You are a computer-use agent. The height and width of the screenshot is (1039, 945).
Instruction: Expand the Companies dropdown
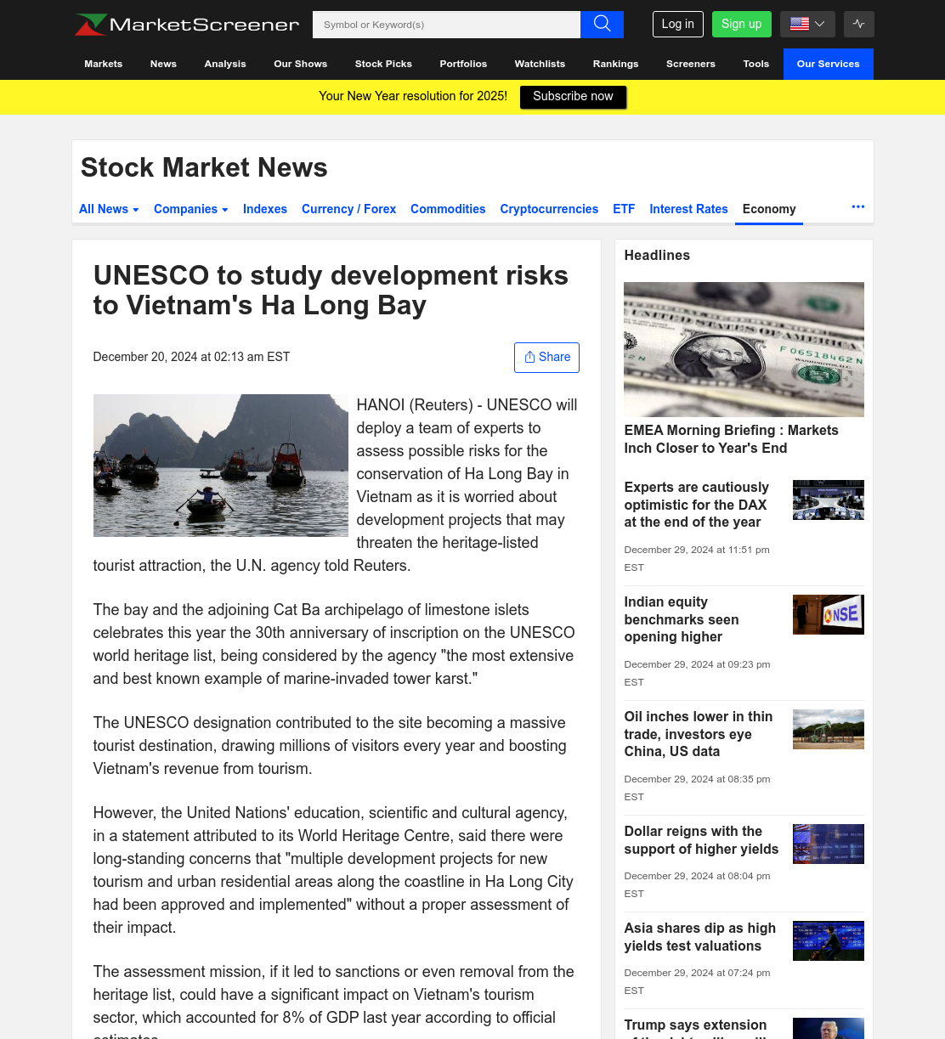click(190, 209)
